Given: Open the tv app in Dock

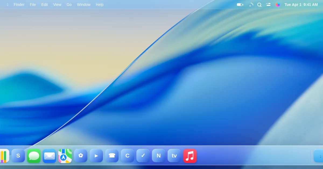Looking at the screenshot, I should coord(174,156).
